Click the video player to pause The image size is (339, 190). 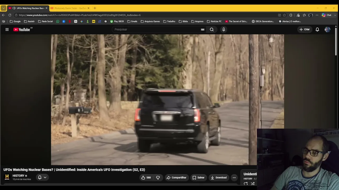click(x=167, y=100)
